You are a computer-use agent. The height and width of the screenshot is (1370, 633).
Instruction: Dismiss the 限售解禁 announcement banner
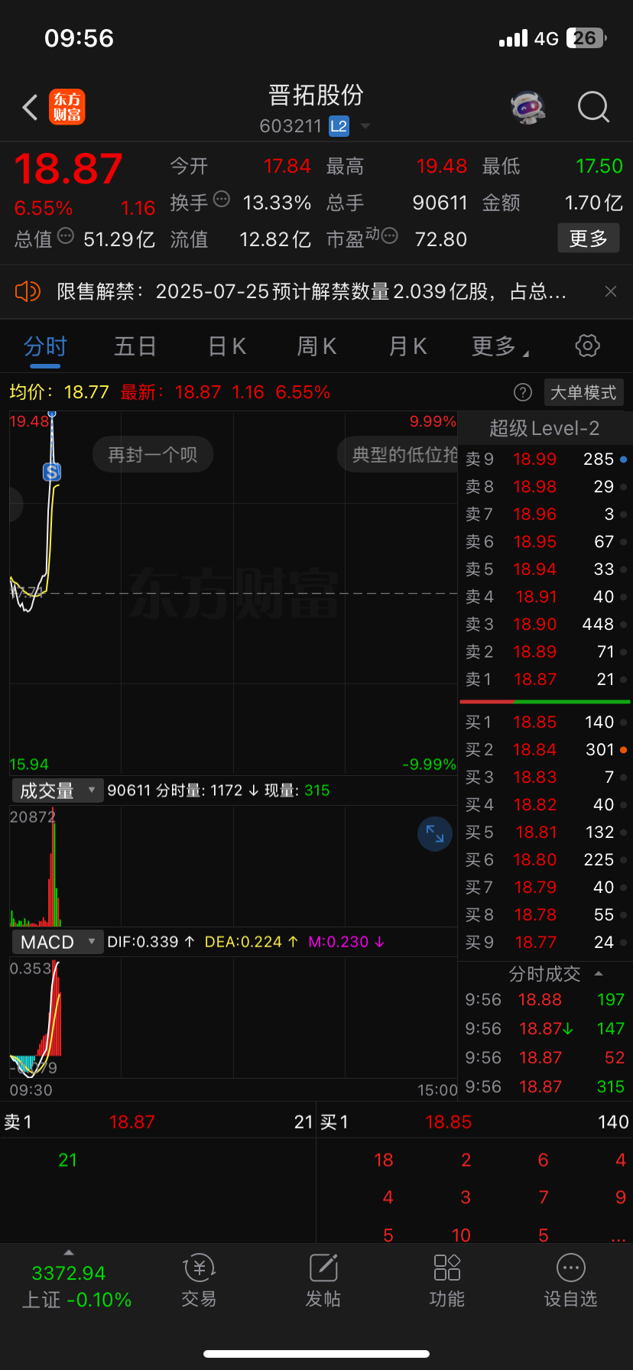pyautogui.click(x=610, y=291)
